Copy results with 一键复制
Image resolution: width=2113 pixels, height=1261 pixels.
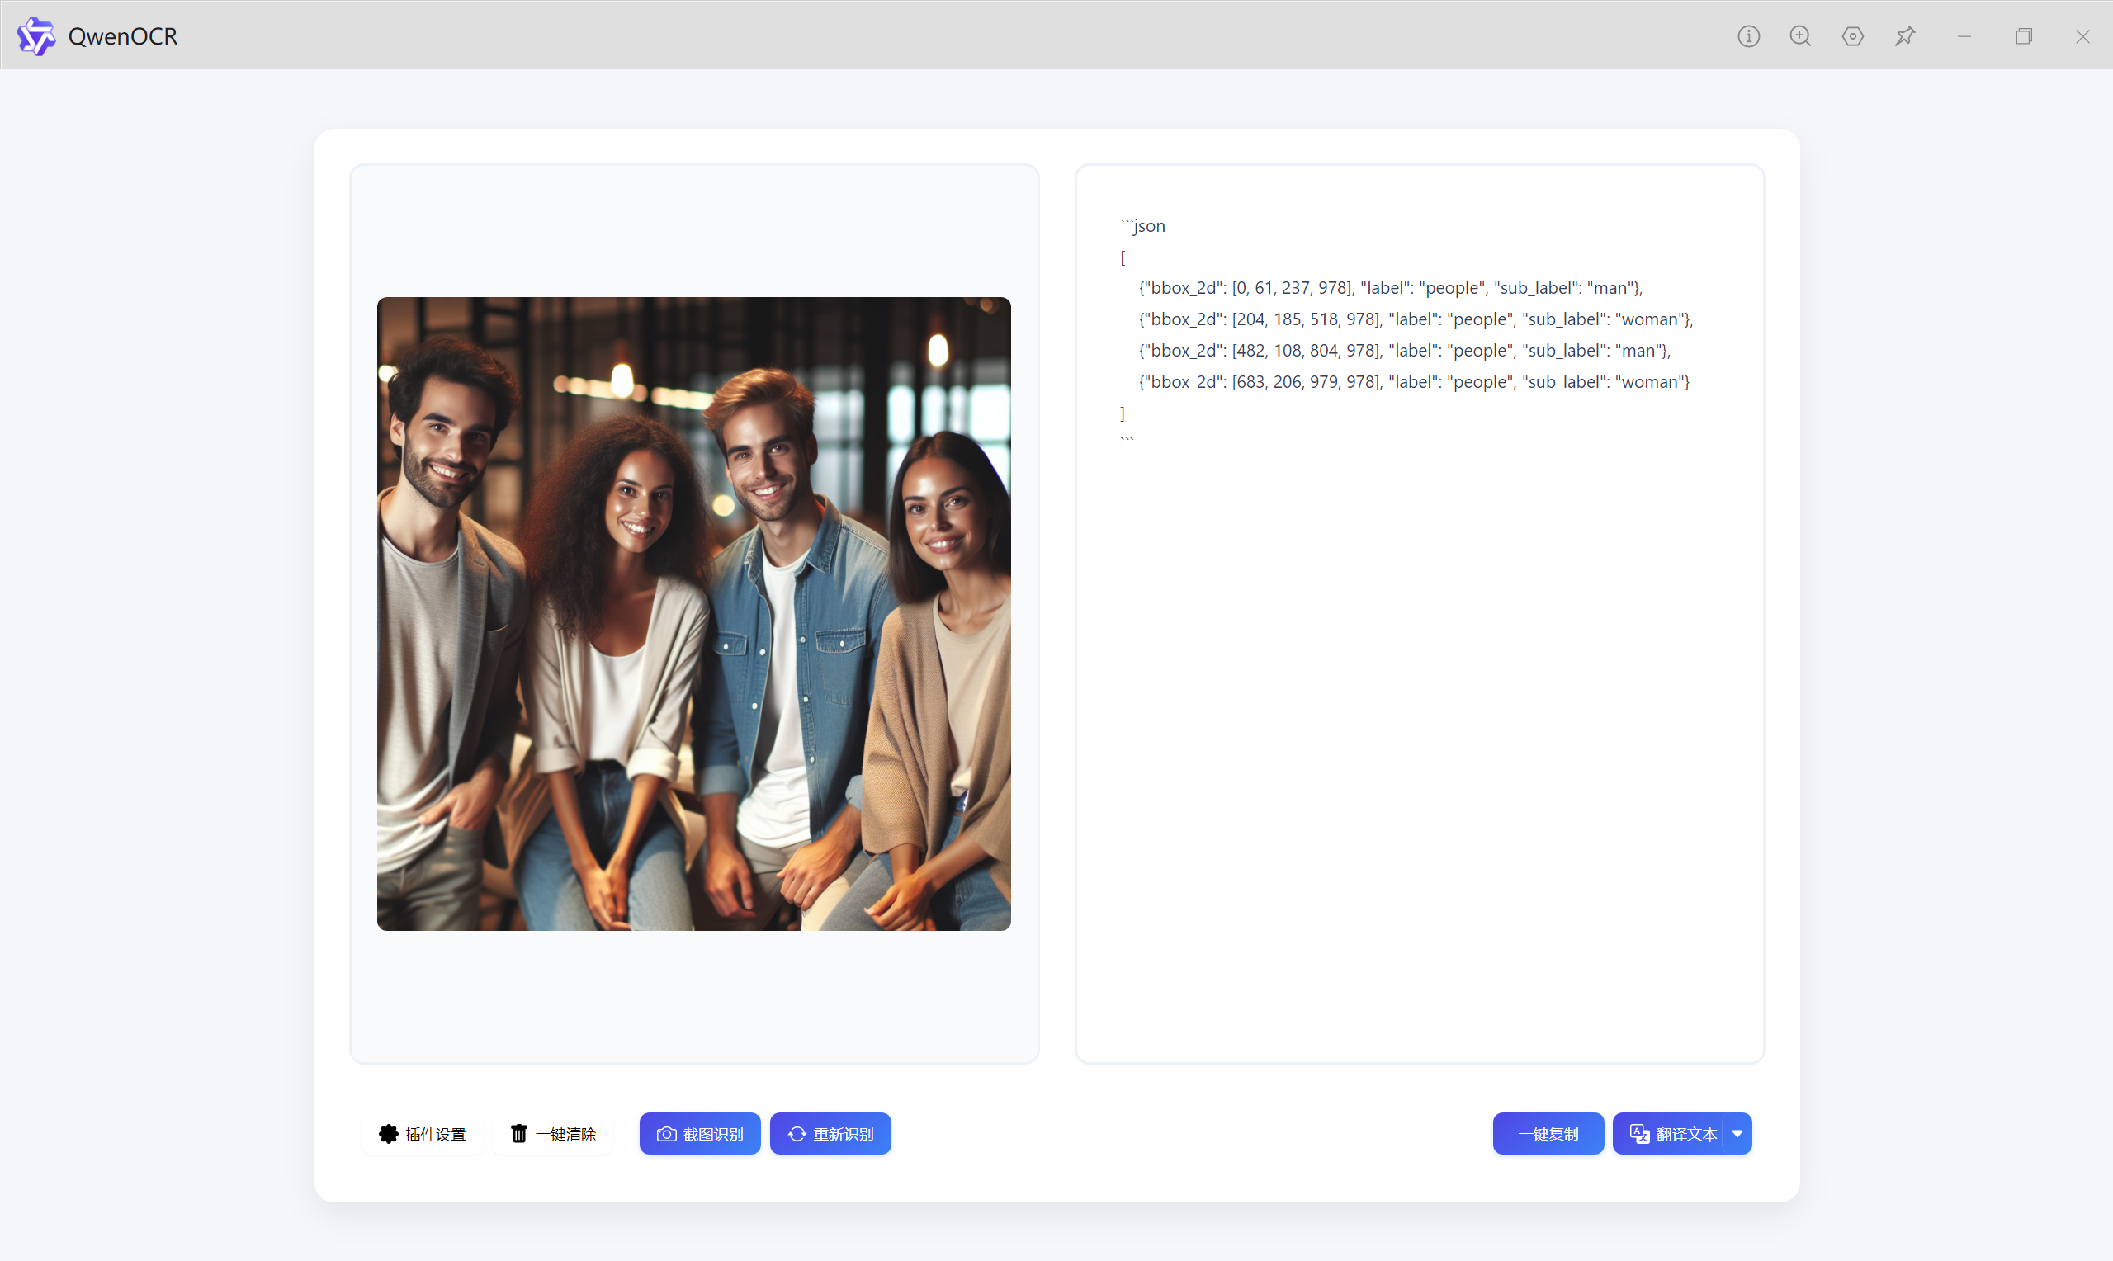[1548, 1134]
